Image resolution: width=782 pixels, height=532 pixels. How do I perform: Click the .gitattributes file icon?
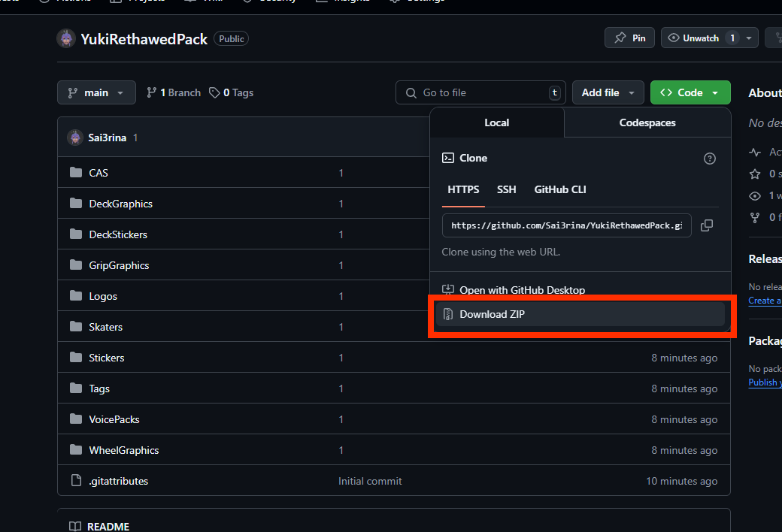(x=75, y=481)
